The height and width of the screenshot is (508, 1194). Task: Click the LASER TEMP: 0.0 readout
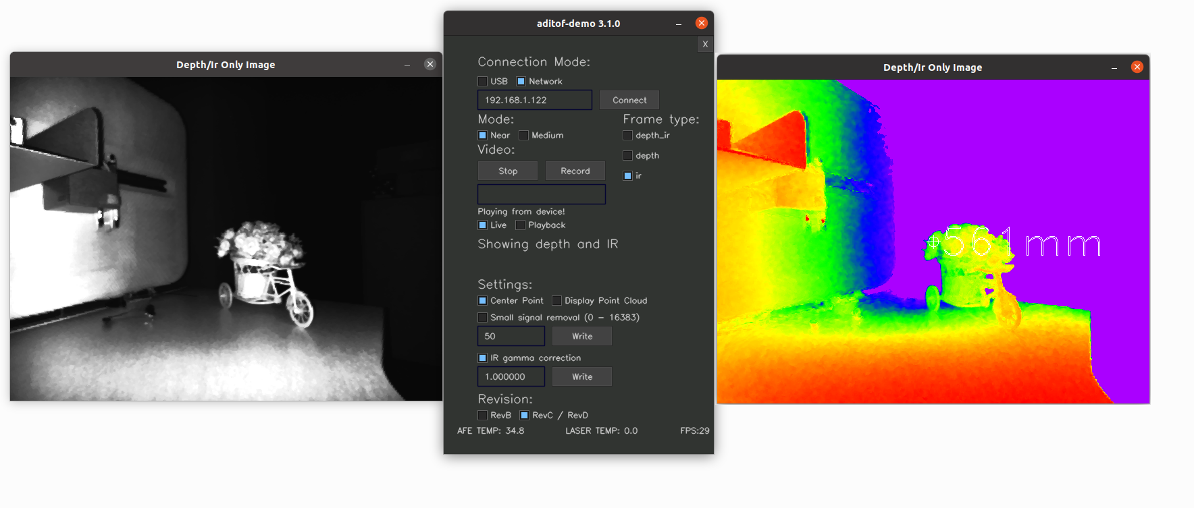[x=601, y=430]
